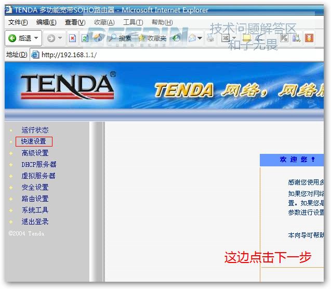Screen dimensions: 331x289
Task: Click the 退出登录 logout link
Action: [35, 221]
